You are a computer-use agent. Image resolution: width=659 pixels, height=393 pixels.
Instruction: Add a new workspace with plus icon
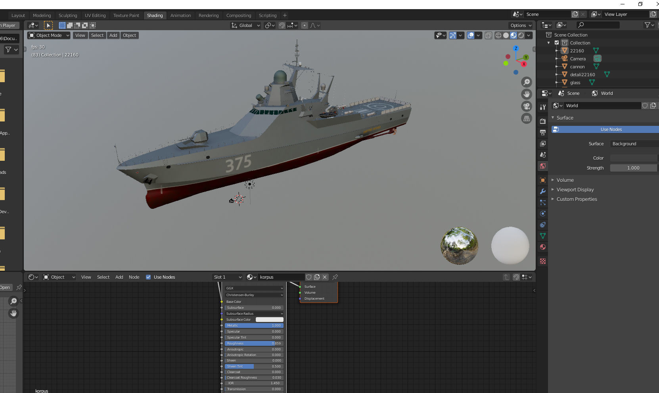(x=285, y=15)
